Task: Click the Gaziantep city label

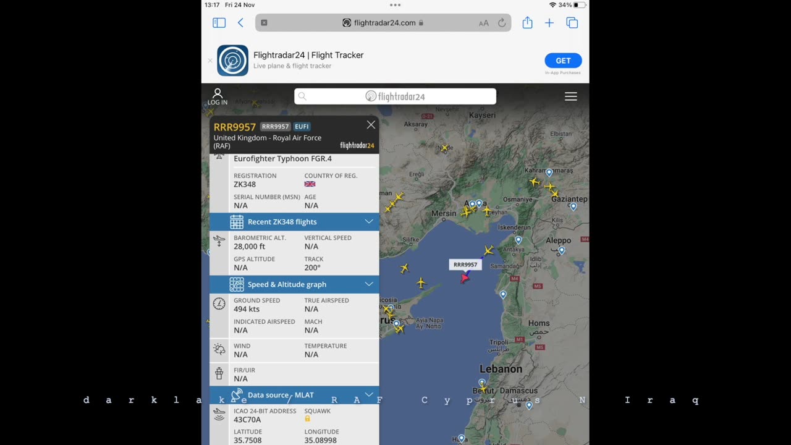Action: click(570, 199)
